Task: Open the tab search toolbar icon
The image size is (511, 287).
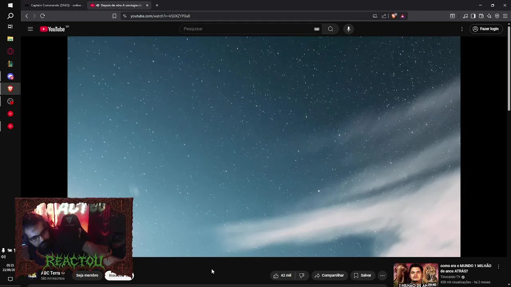Action: (452, 16)
